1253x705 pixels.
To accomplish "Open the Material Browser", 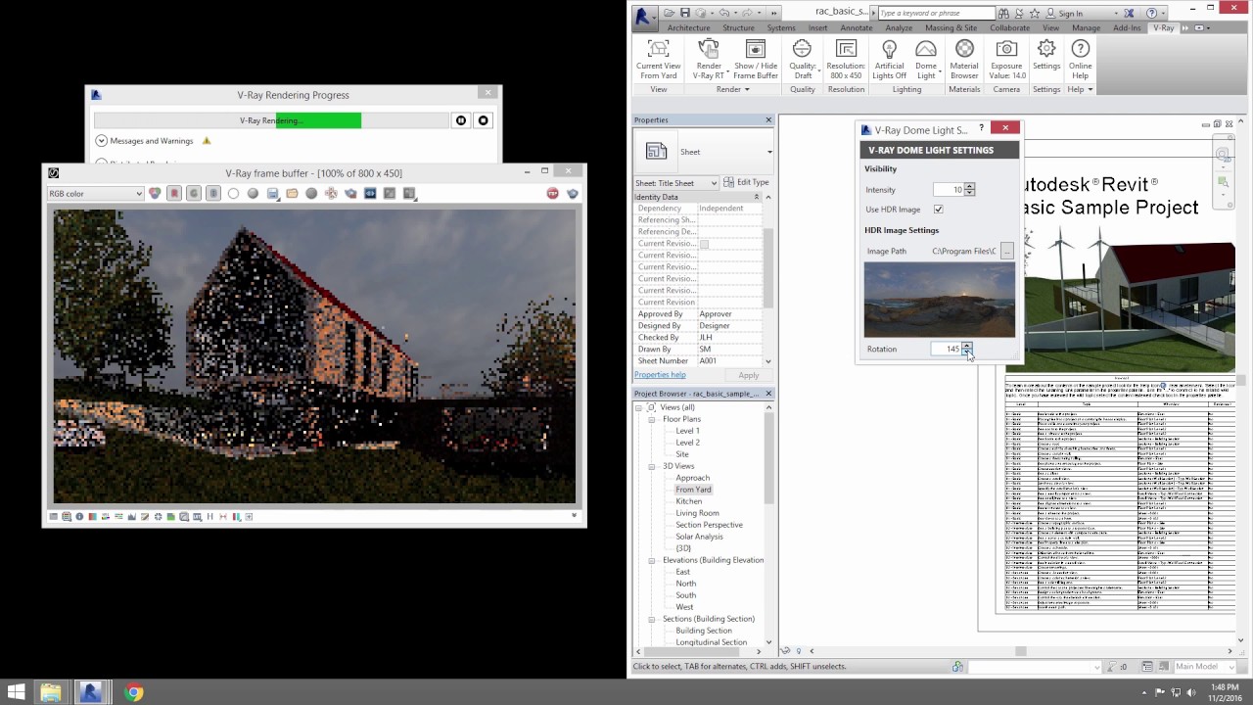I will pos(964,60).
